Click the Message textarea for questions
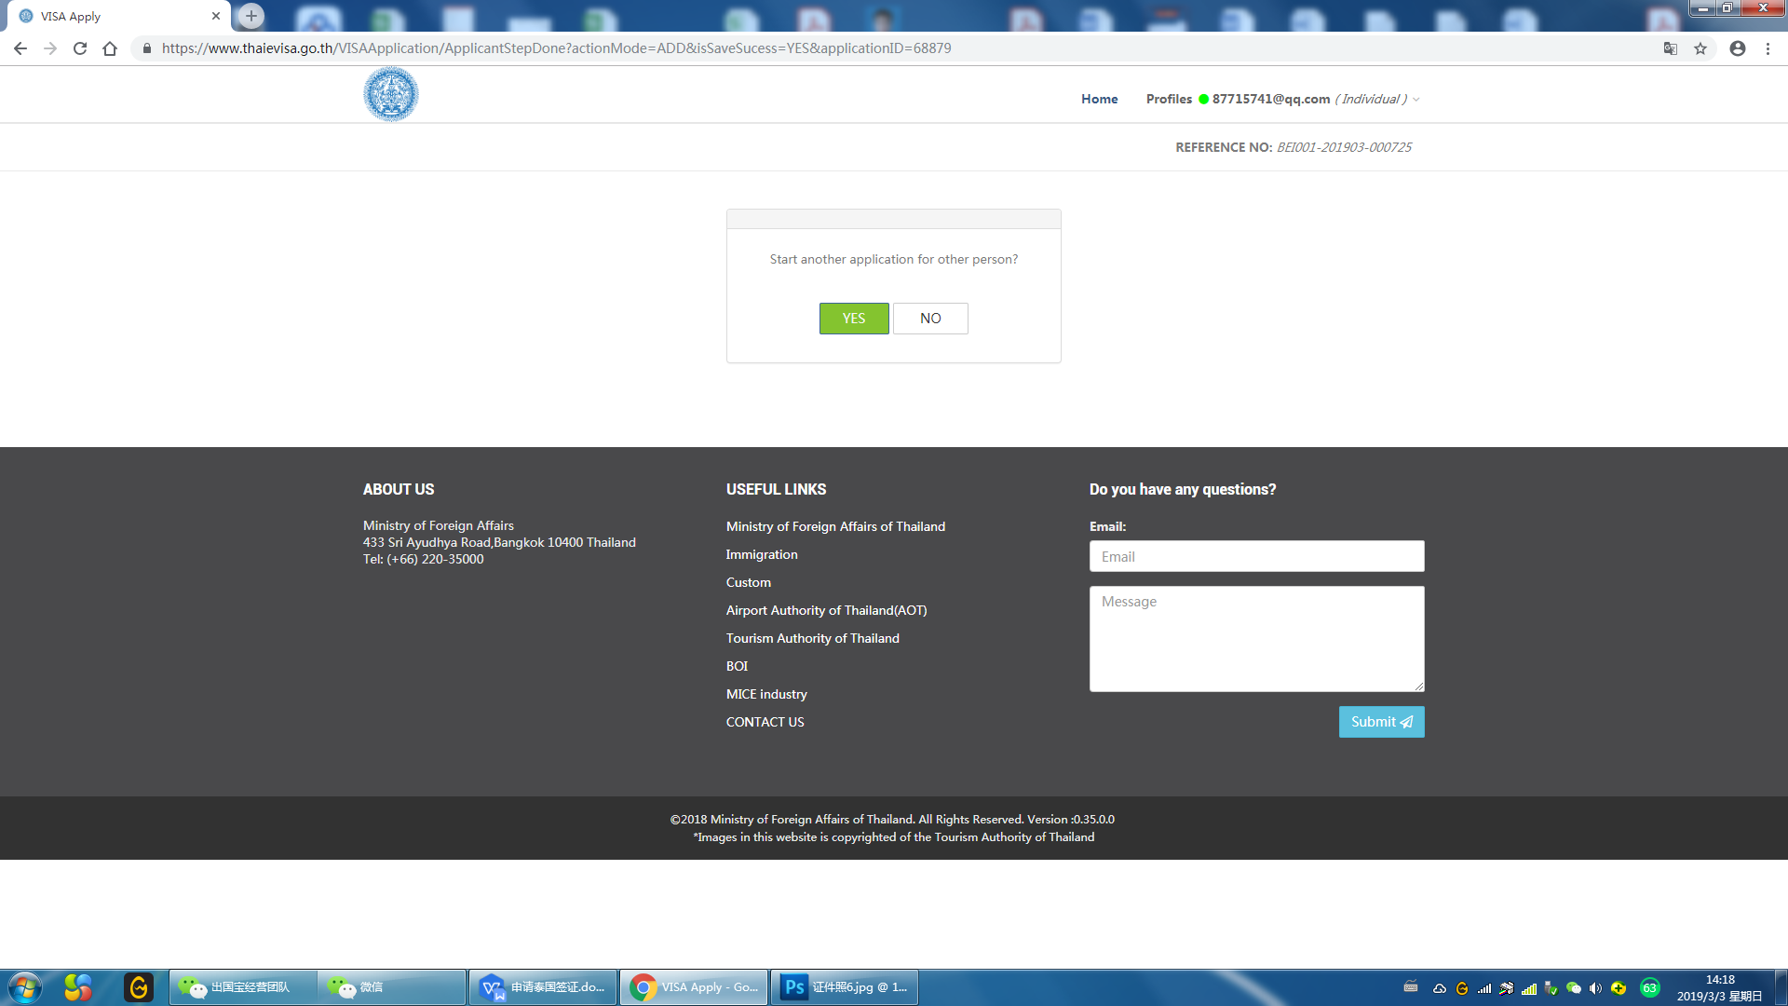 (x=1256, y=637)
